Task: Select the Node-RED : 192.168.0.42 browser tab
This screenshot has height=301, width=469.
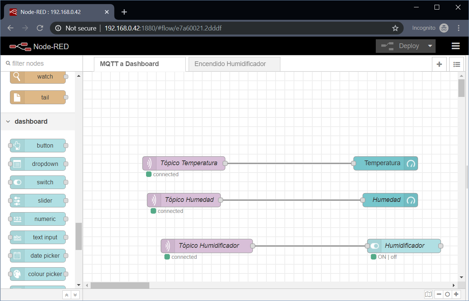Action: click(59, 12)
